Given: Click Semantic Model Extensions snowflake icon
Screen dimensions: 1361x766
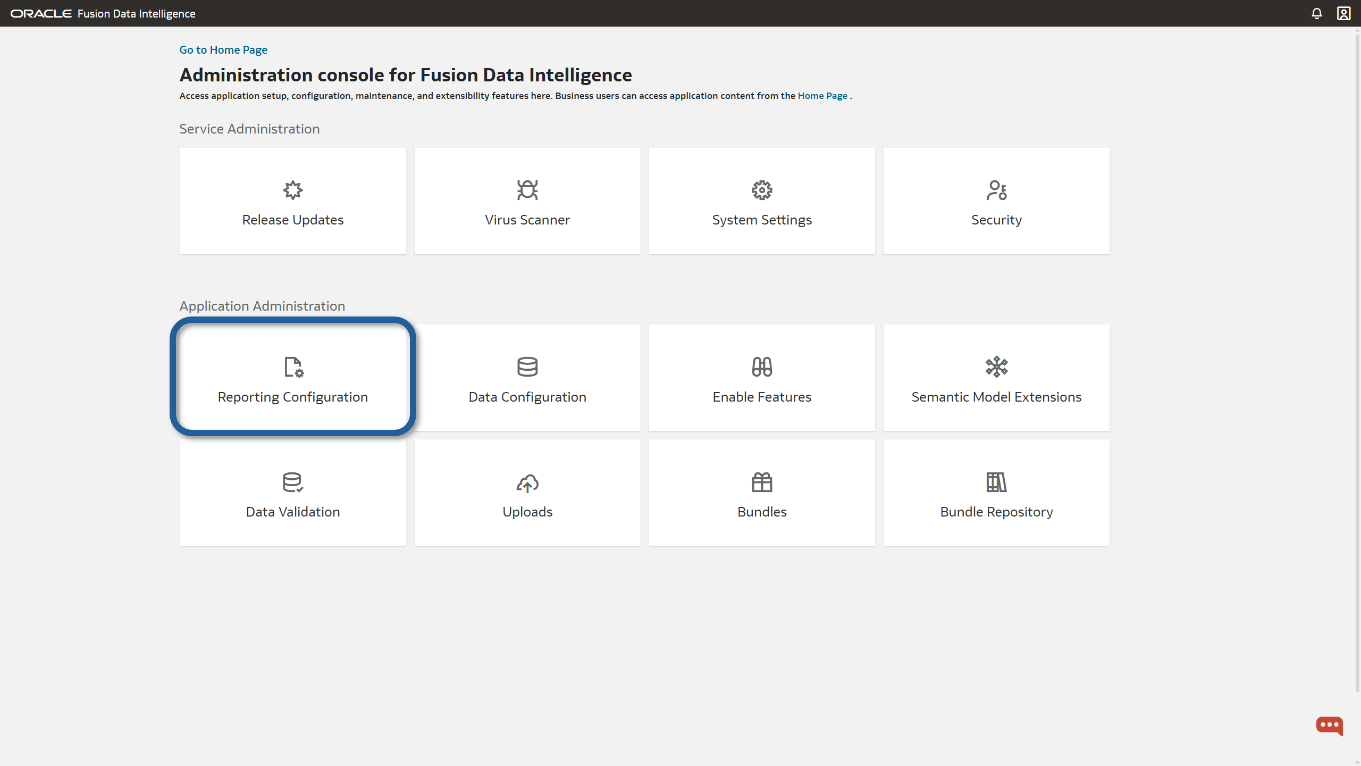Looking at the screenshot, I should pyautogui.click(x=996, y=367).
